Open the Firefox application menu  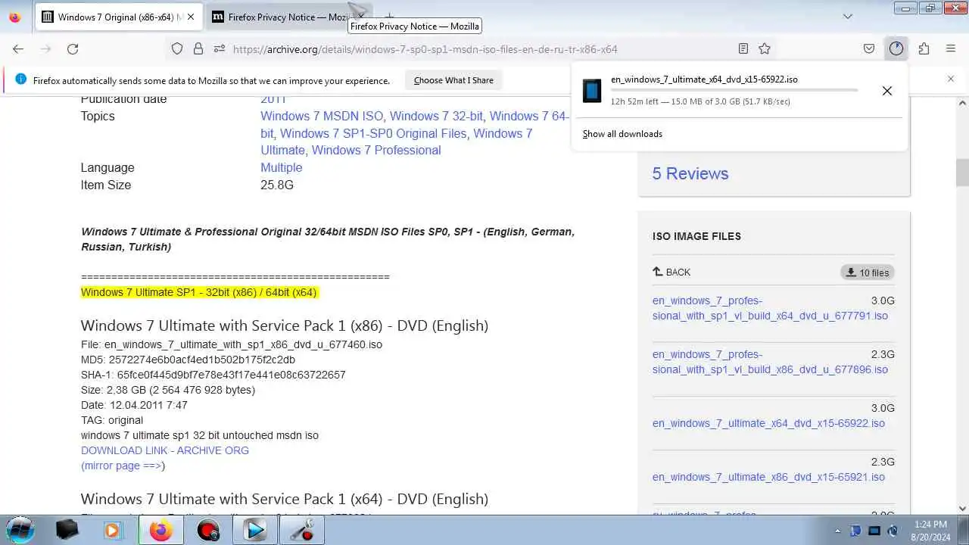[x=951, y=48]
